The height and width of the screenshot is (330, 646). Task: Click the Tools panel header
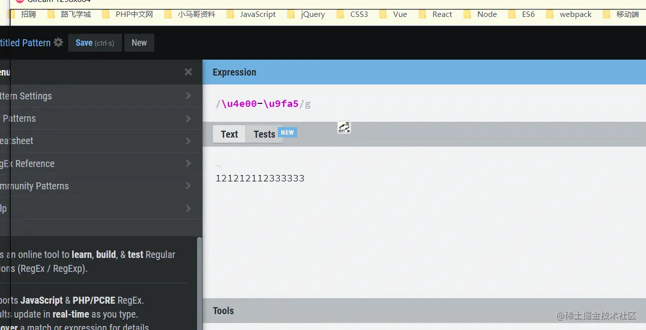click(424, 311)
